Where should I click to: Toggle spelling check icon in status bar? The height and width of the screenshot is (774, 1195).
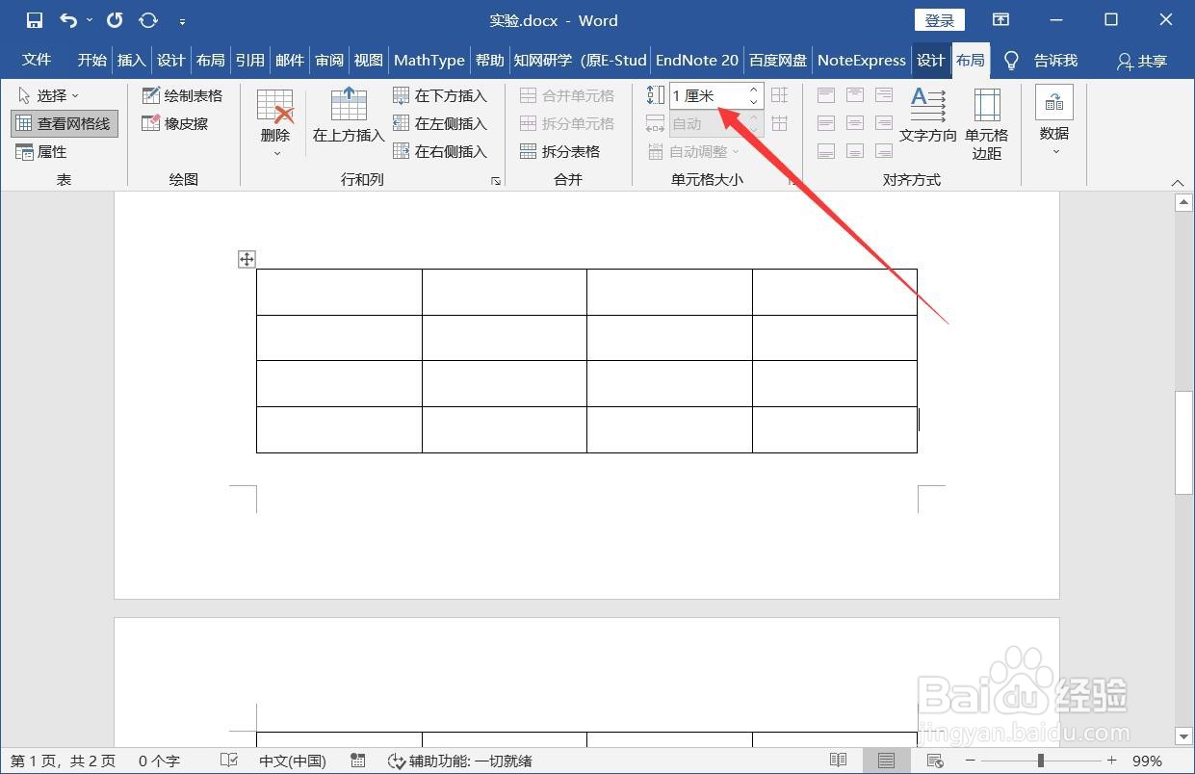[x=228, y=761]
